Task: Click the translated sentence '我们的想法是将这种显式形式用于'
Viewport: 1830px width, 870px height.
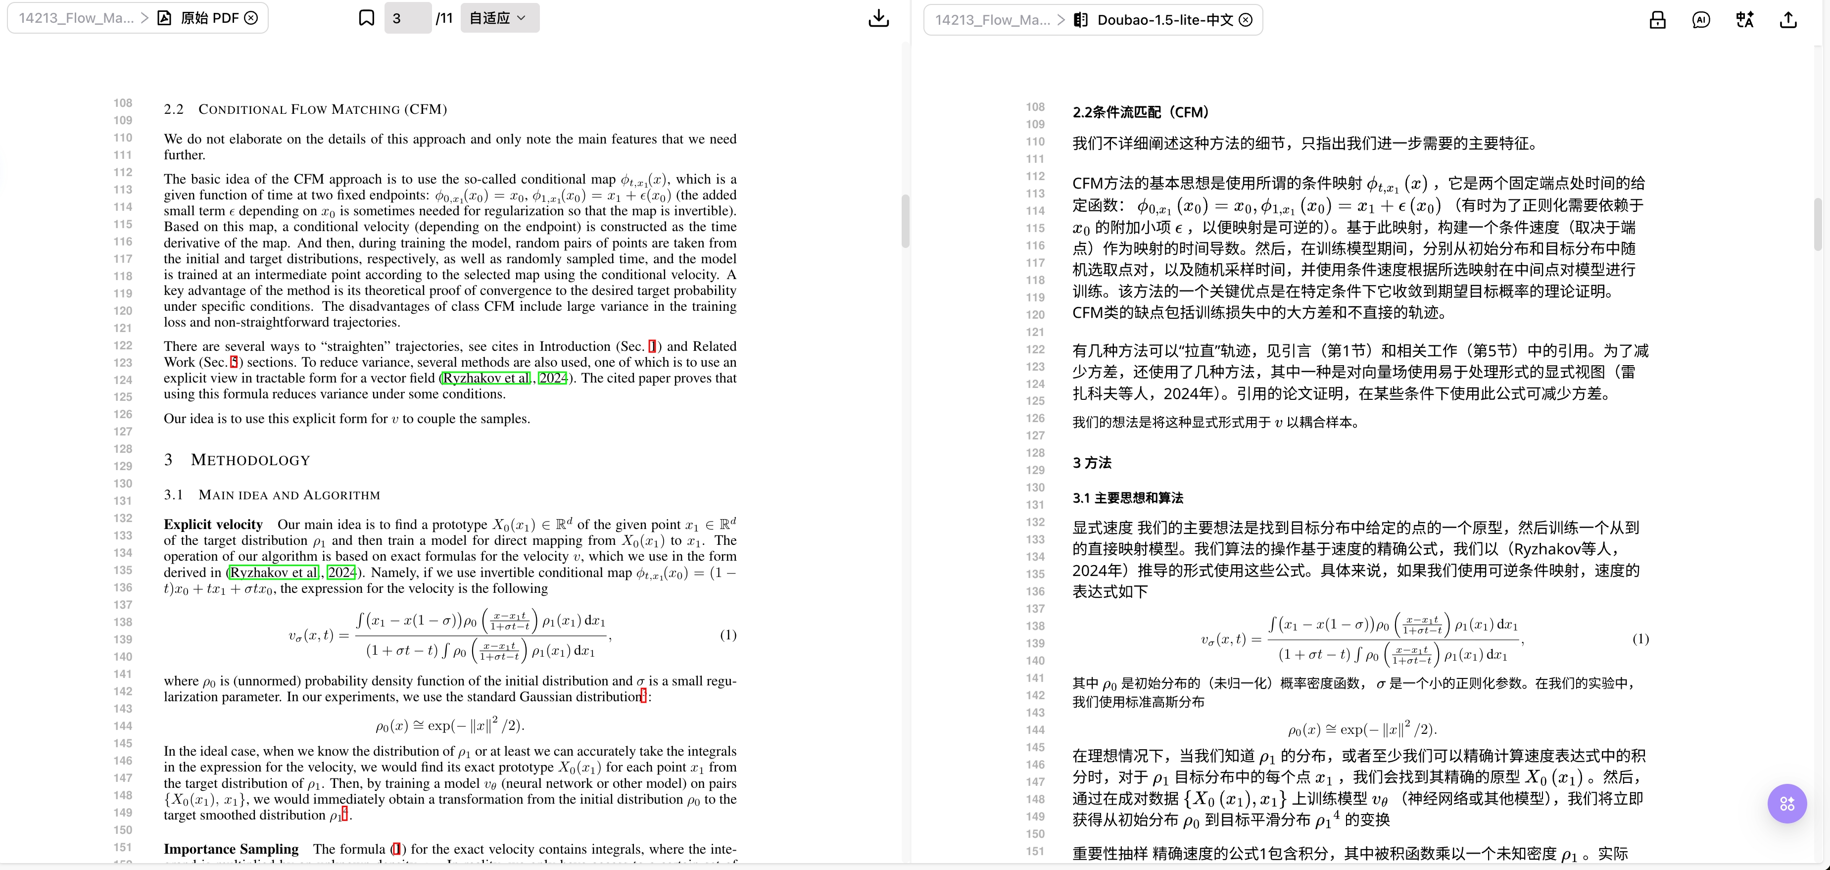Action: click(1171, 423)
